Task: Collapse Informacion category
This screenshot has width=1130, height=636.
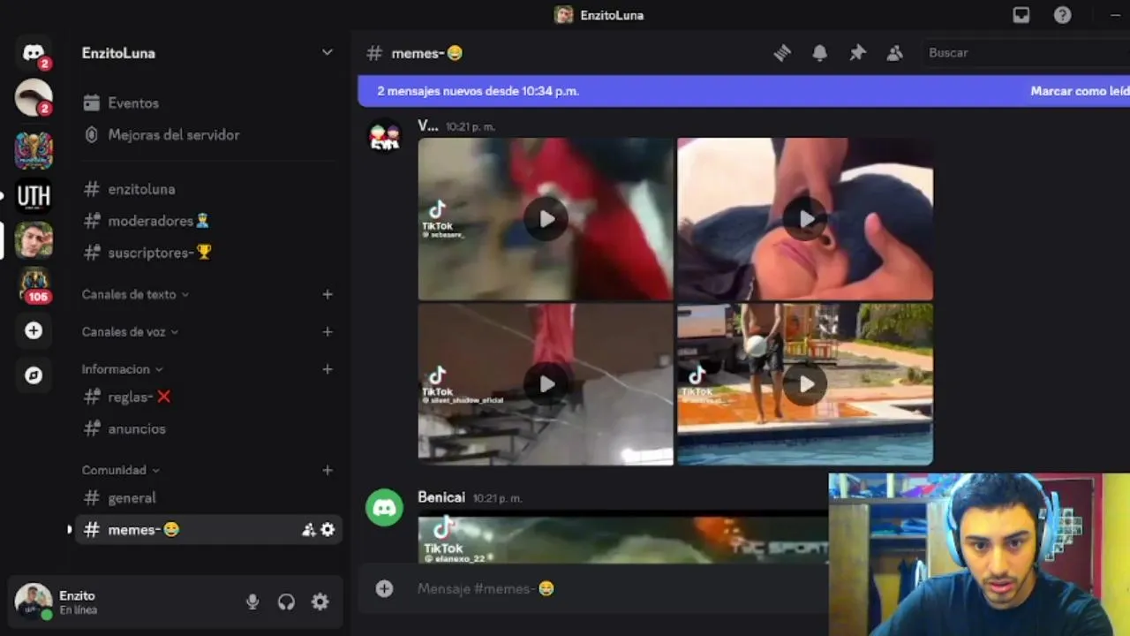Action: point(123,369)
